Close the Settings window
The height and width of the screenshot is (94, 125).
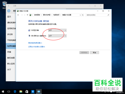click(101, 6)
